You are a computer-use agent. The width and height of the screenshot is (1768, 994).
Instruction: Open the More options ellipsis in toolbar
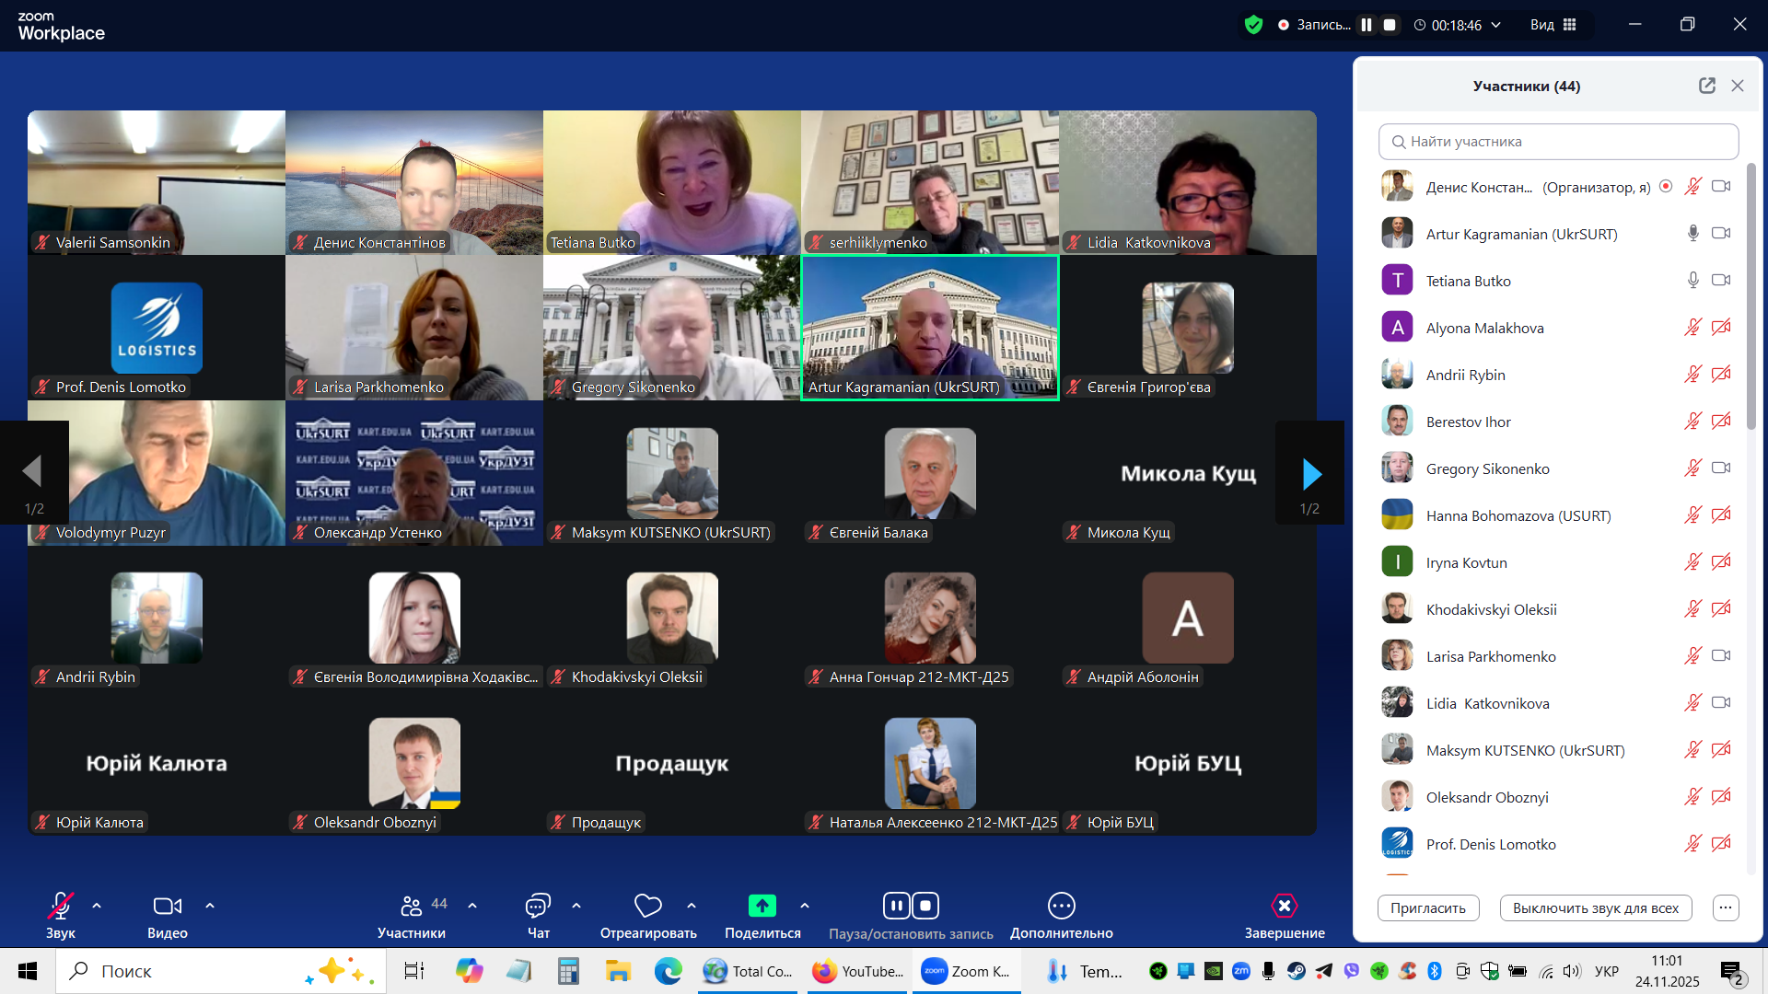1061,907
